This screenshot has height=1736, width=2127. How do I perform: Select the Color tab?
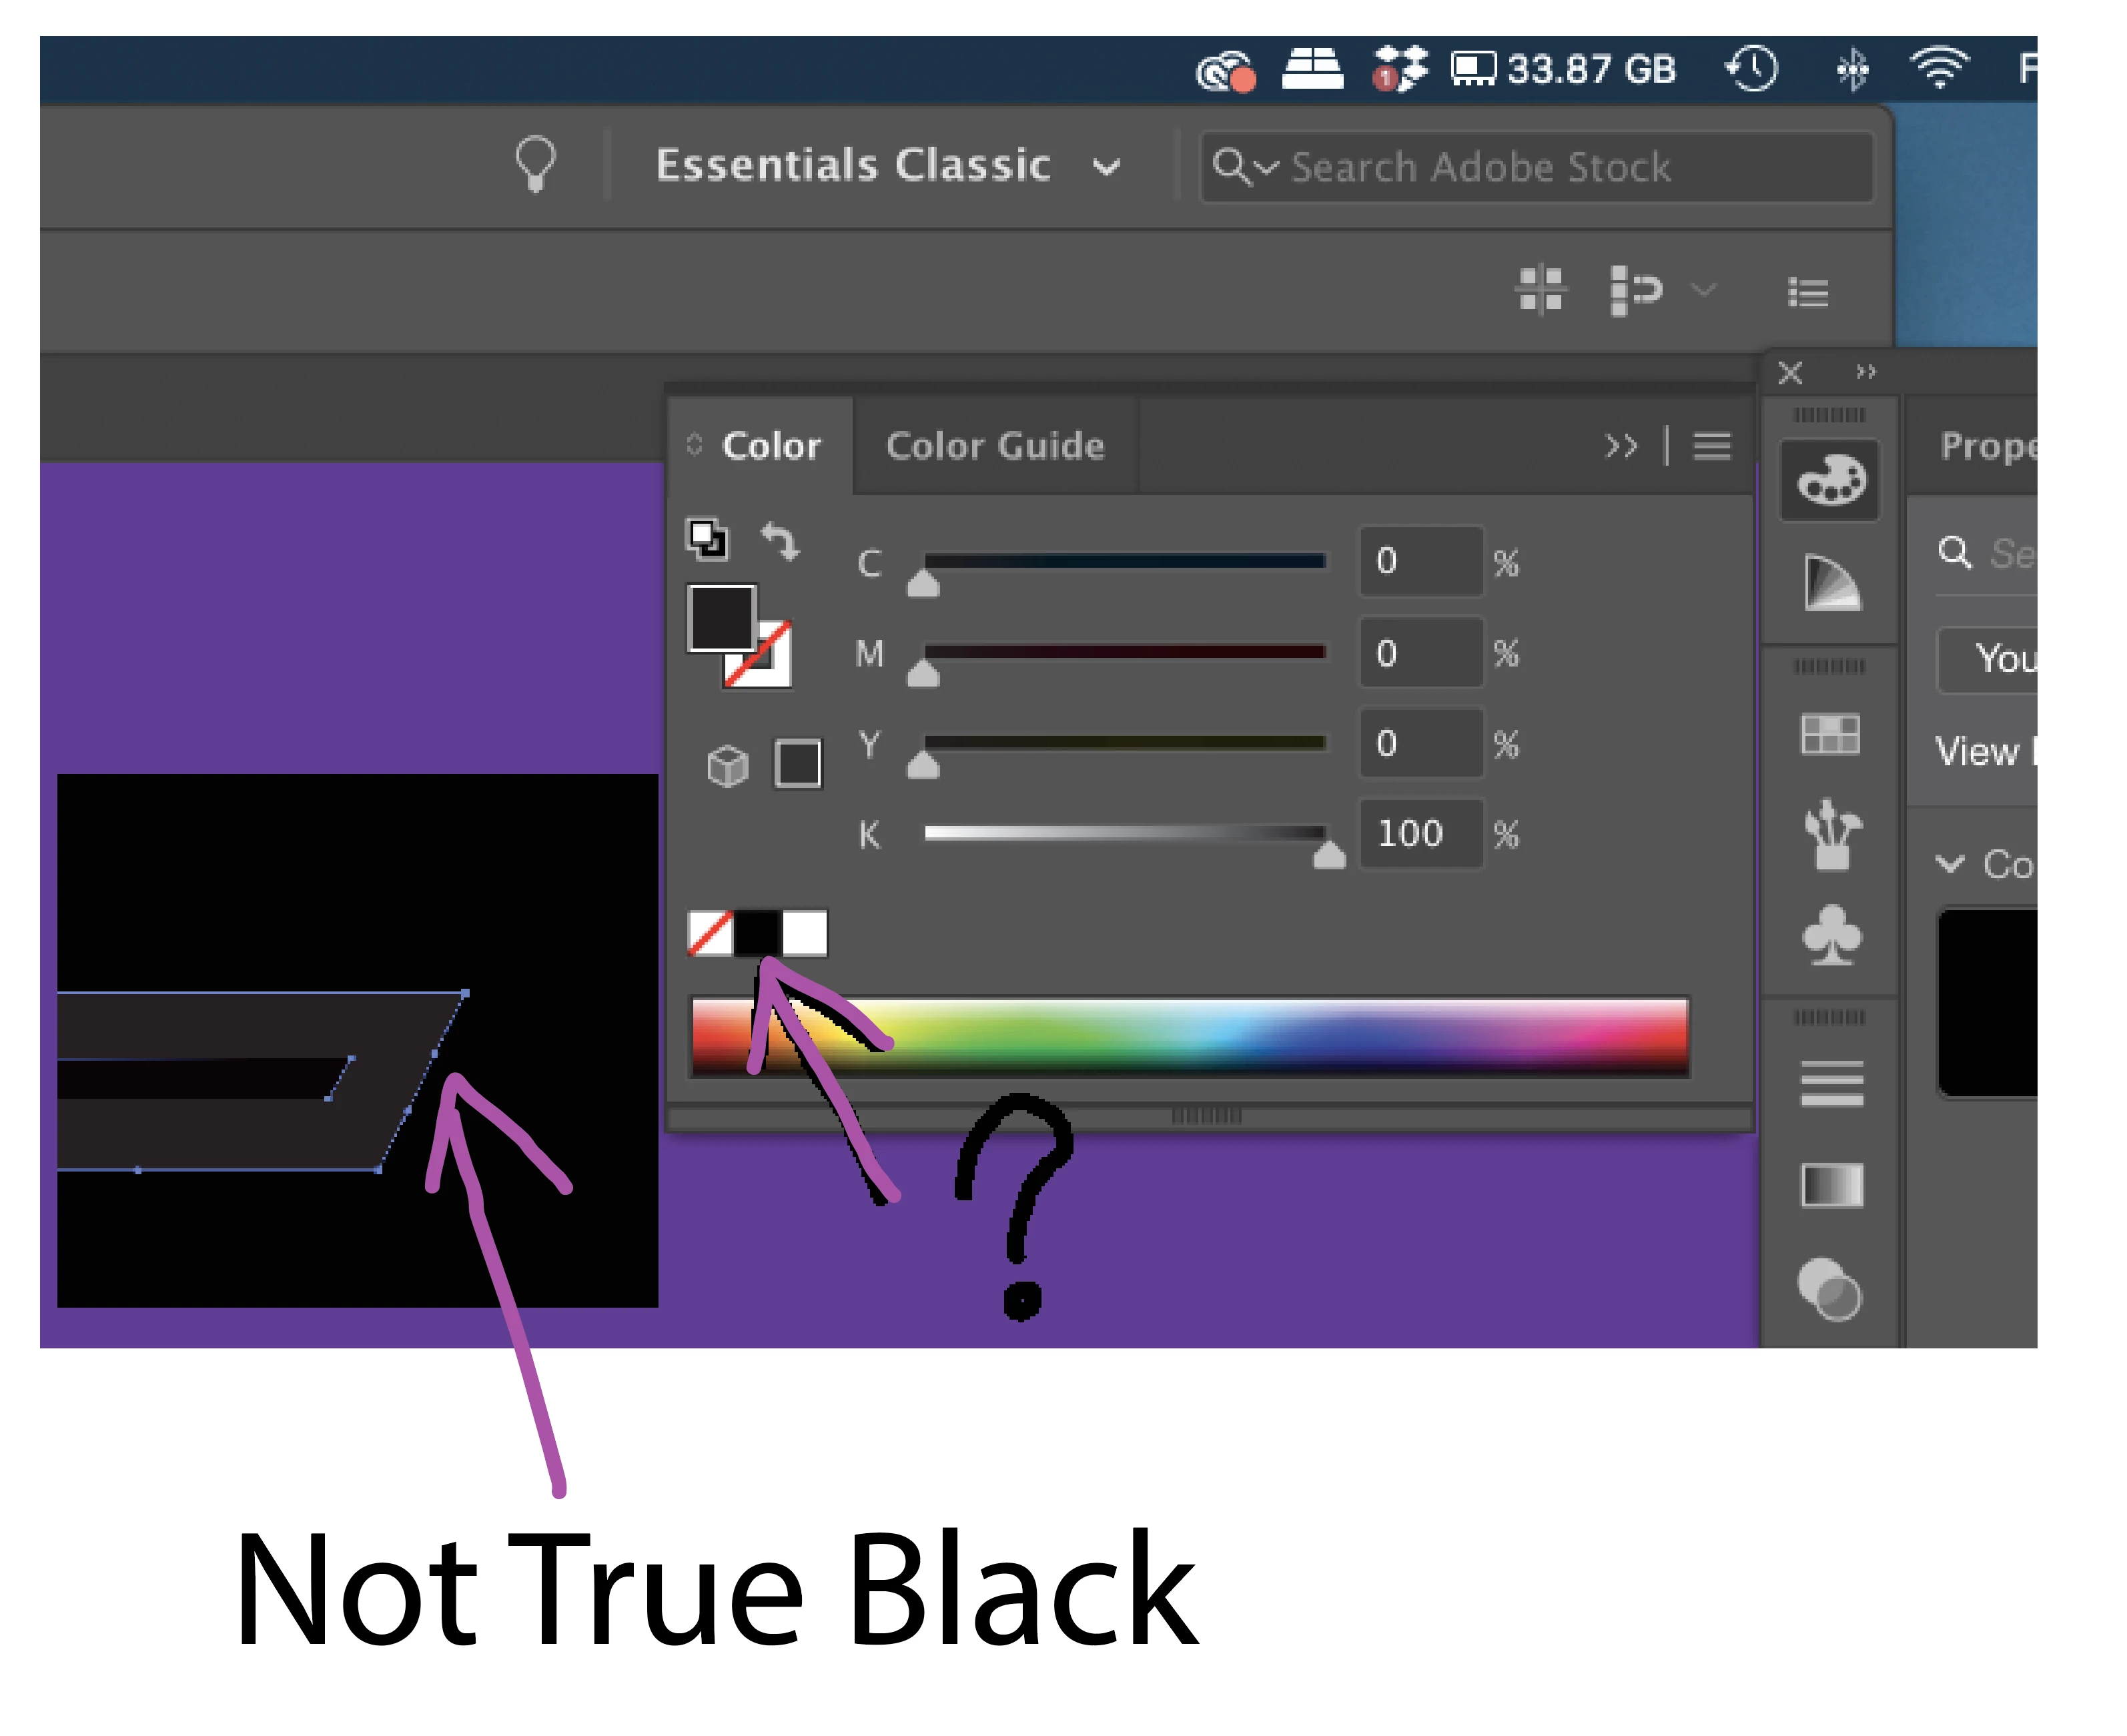coord(771,446)
